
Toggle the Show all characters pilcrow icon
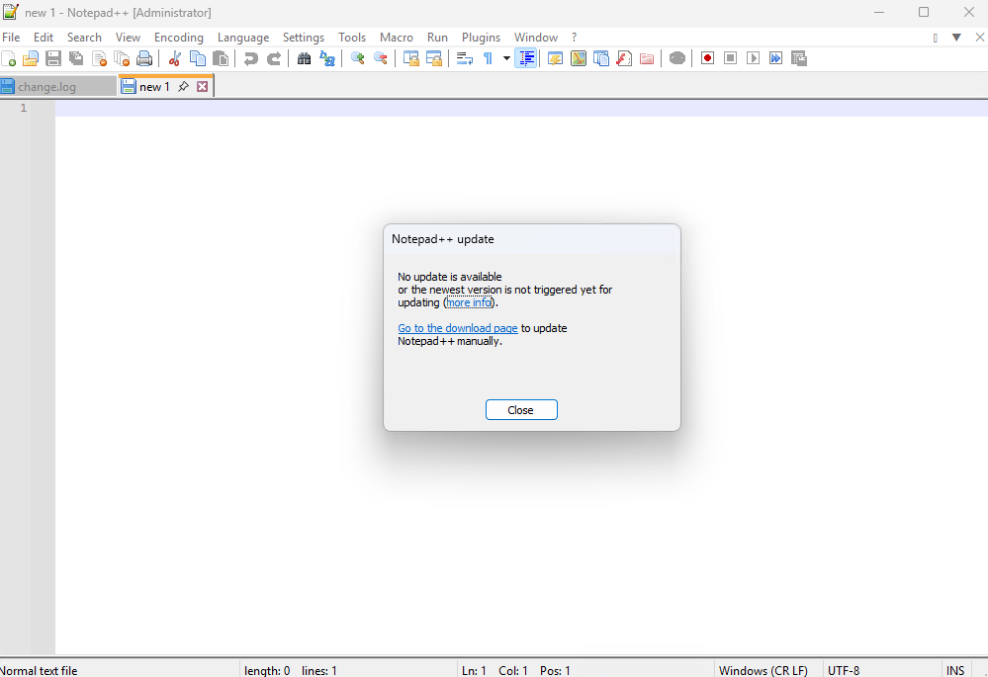(x=488, y=58)
